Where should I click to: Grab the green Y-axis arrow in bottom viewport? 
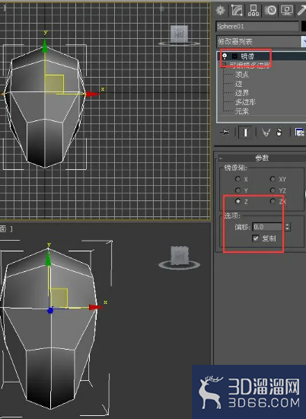coord(48,259)
